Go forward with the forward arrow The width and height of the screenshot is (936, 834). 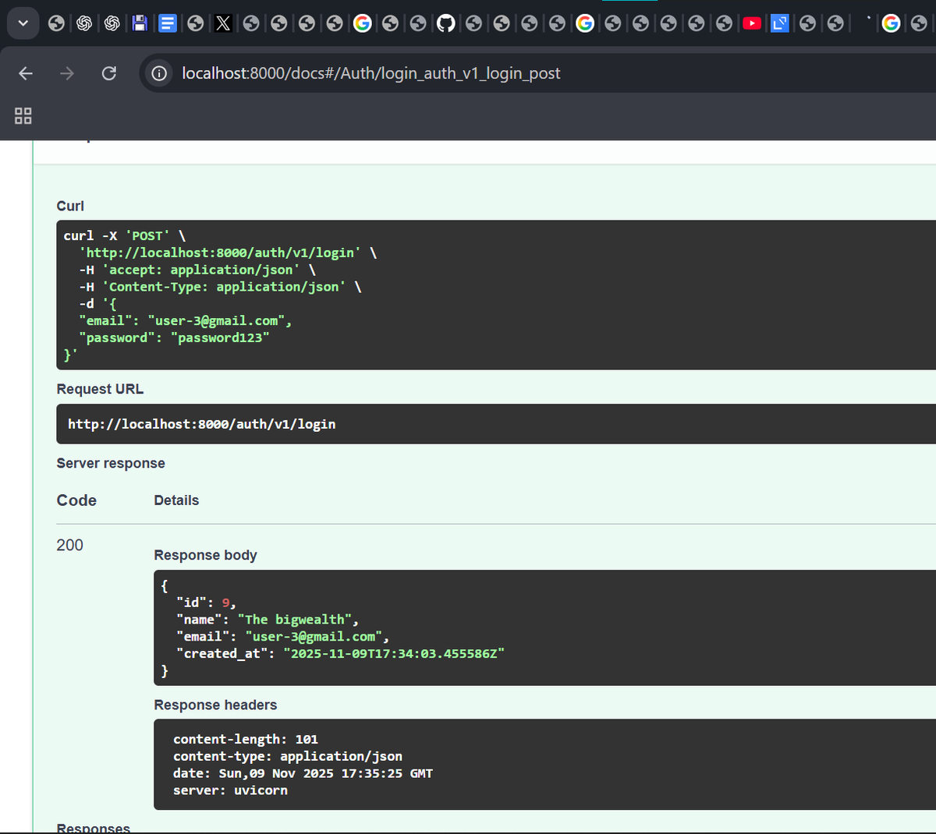point(67,73)
